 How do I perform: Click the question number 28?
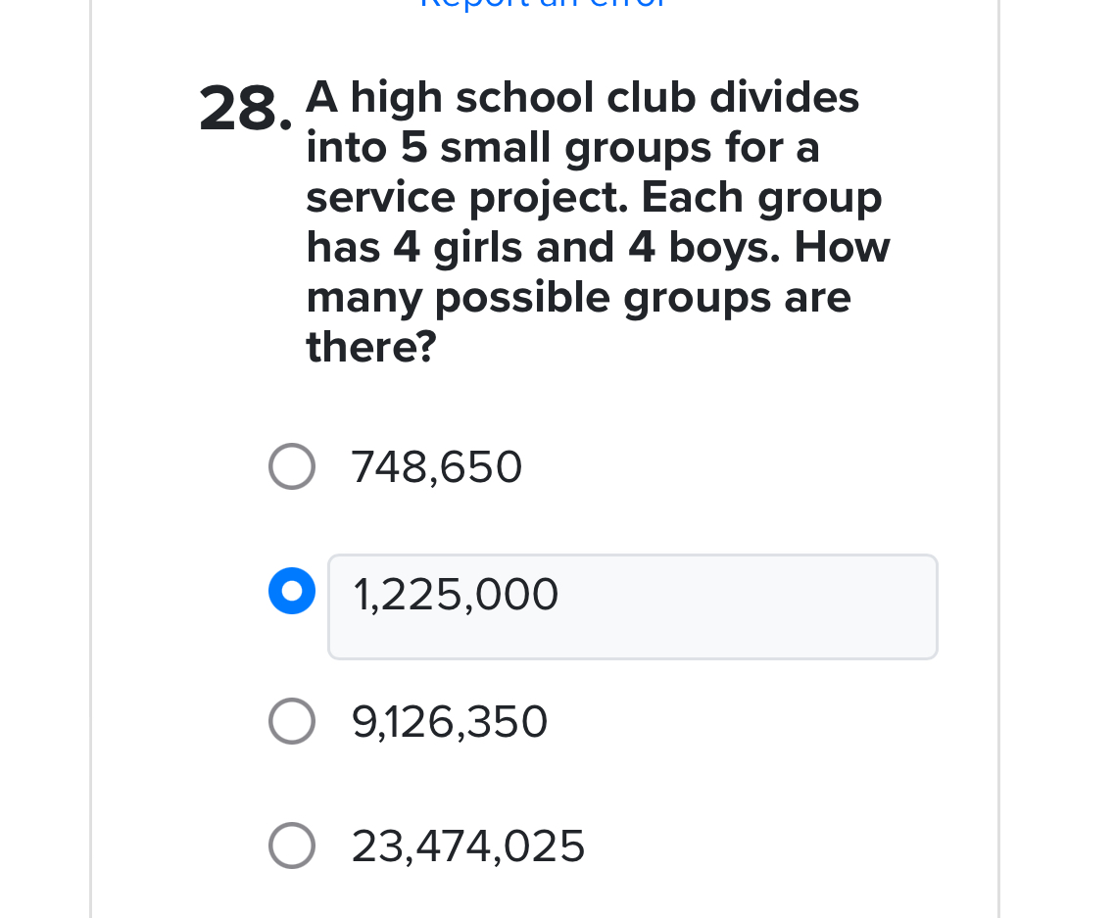(244, 109)
